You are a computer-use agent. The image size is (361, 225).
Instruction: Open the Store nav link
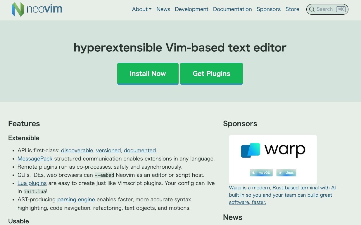pyautogui.click(x=292, y=9)
